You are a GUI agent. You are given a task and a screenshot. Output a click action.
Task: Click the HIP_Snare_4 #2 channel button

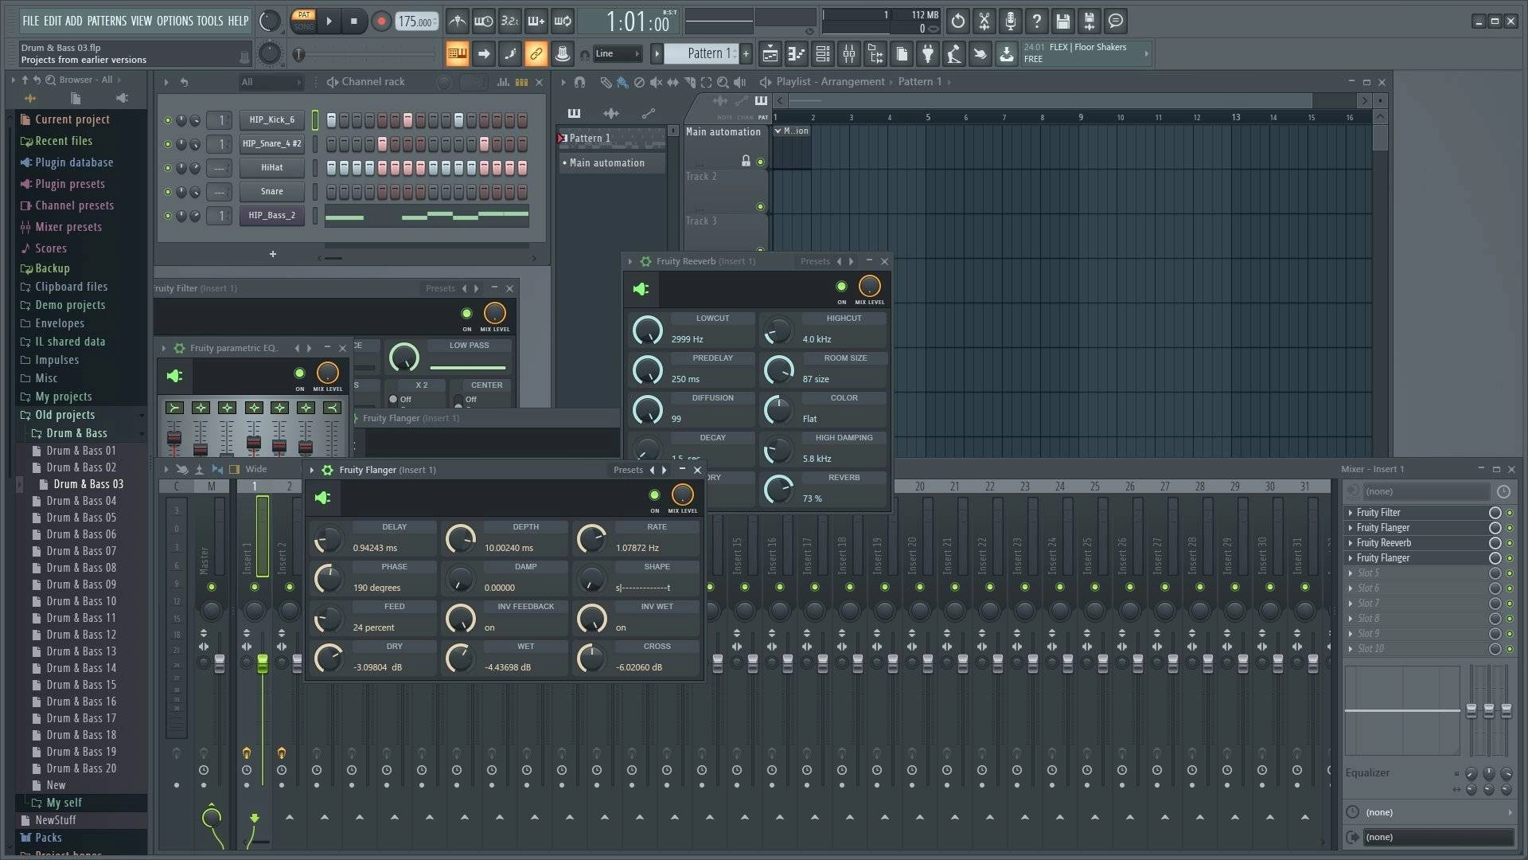point(272,144)
